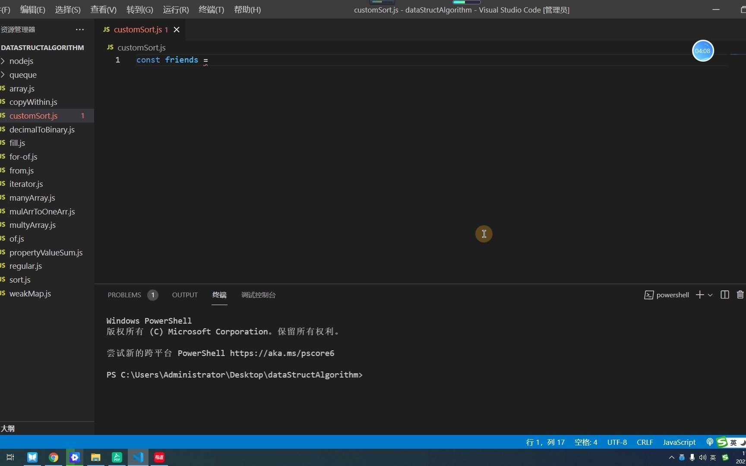Open from.js file
Viewport: 746px width, 466px height.
tap(47, 170)
